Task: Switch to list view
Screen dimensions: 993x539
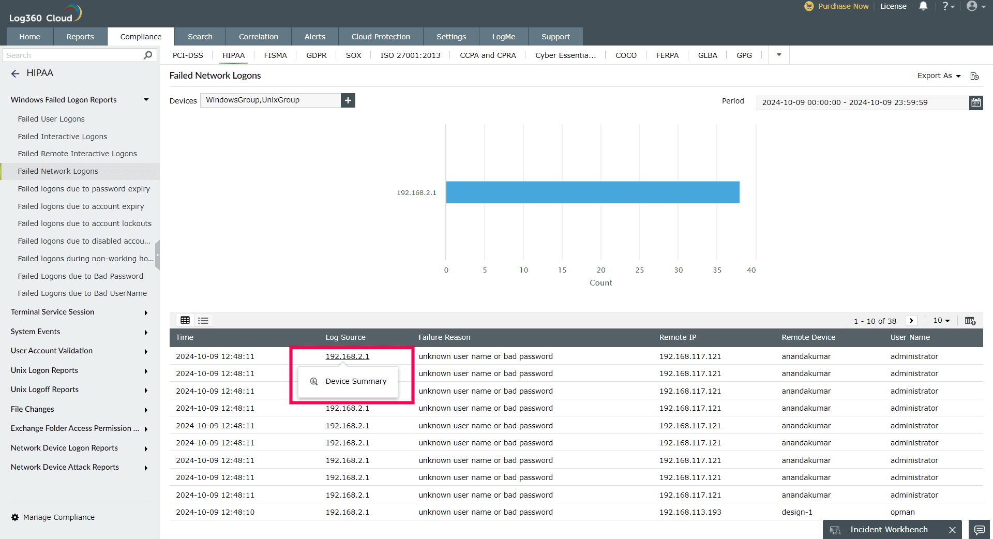Action: click(203, 321)
